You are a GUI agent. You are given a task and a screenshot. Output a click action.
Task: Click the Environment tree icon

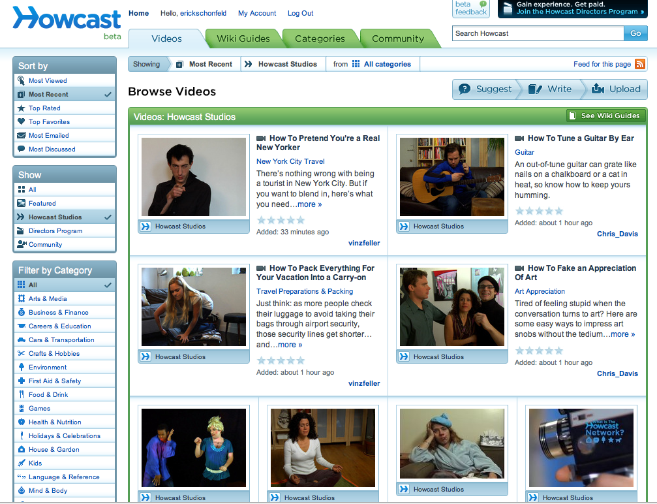[x=22, y=367]
